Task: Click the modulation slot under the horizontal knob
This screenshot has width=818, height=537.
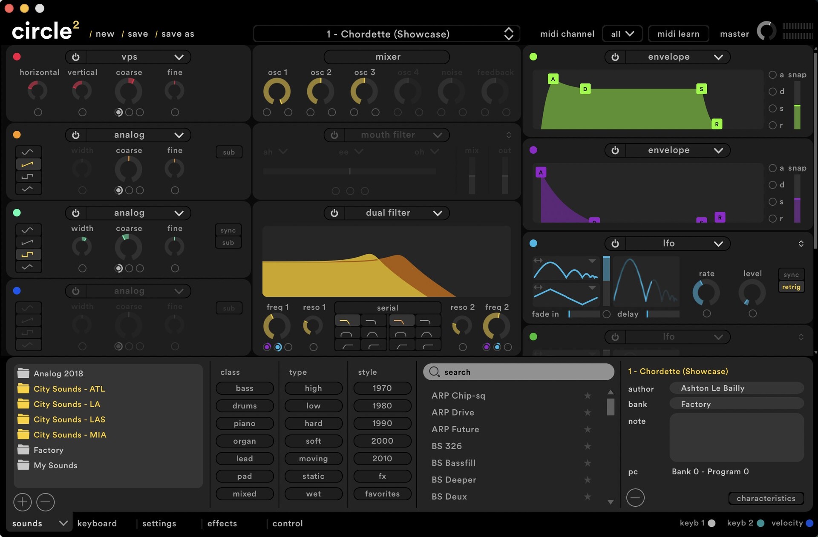Action: coord(38,112)
